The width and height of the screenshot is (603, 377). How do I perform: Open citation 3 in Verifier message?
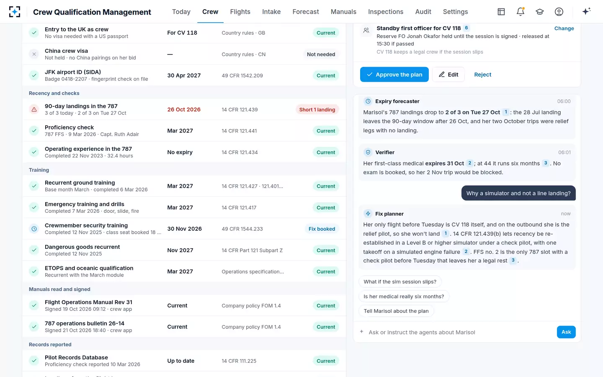coord(546,163)
